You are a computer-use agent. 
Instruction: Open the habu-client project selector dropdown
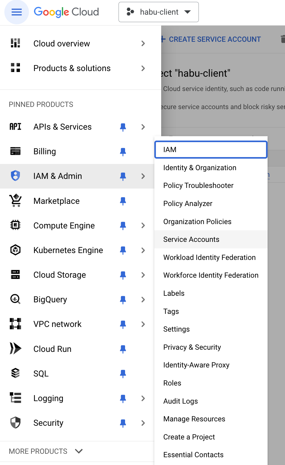(159, 12)
